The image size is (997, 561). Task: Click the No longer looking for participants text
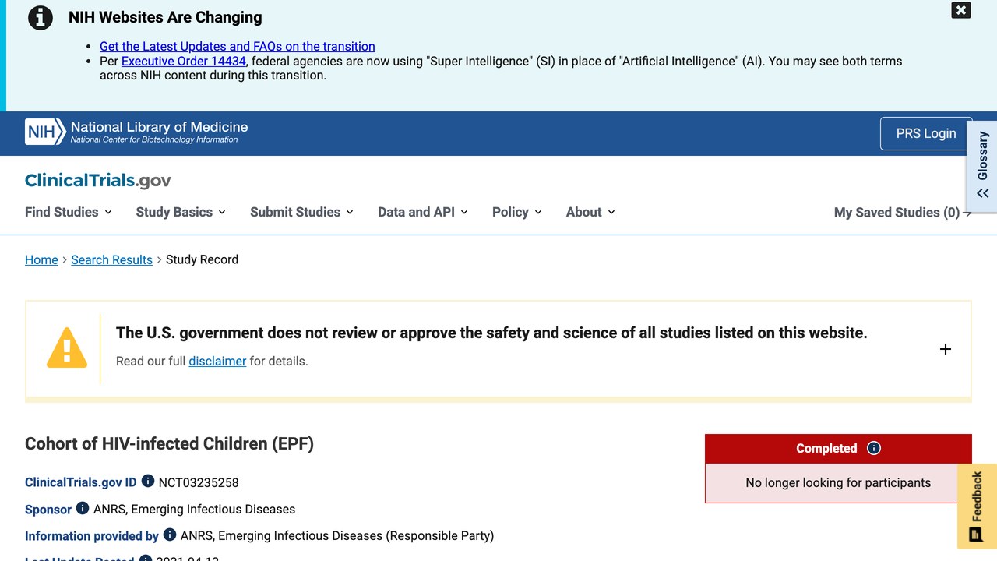(x=838, y=482)
